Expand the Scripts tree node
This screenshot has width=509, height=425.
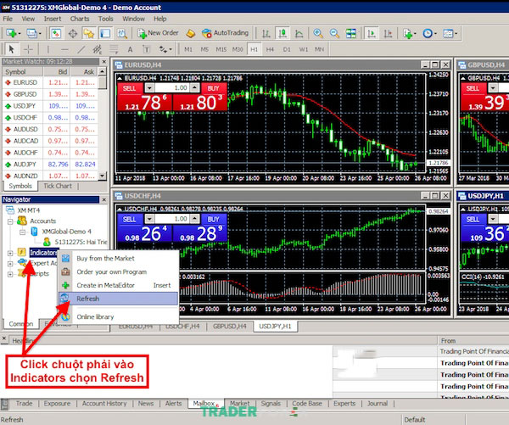[x=10, y=274]
